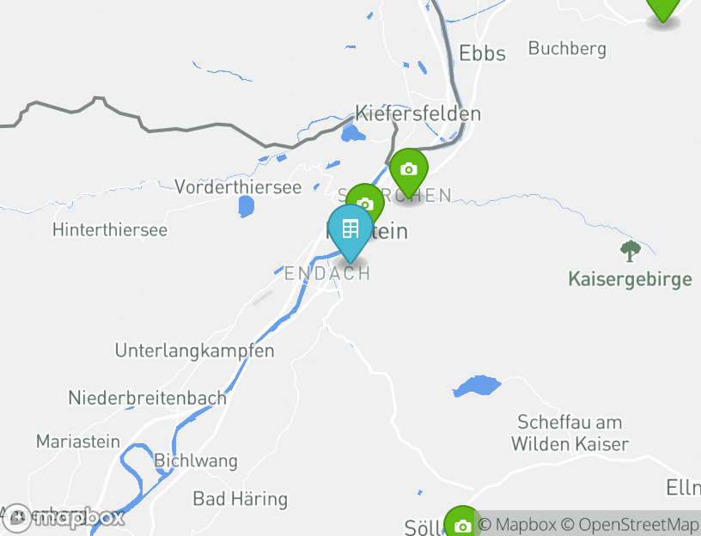This screenshot has width=701, height=536.
Task: Click the Kaisergebirge tree park icon
Action: point(631,251)
